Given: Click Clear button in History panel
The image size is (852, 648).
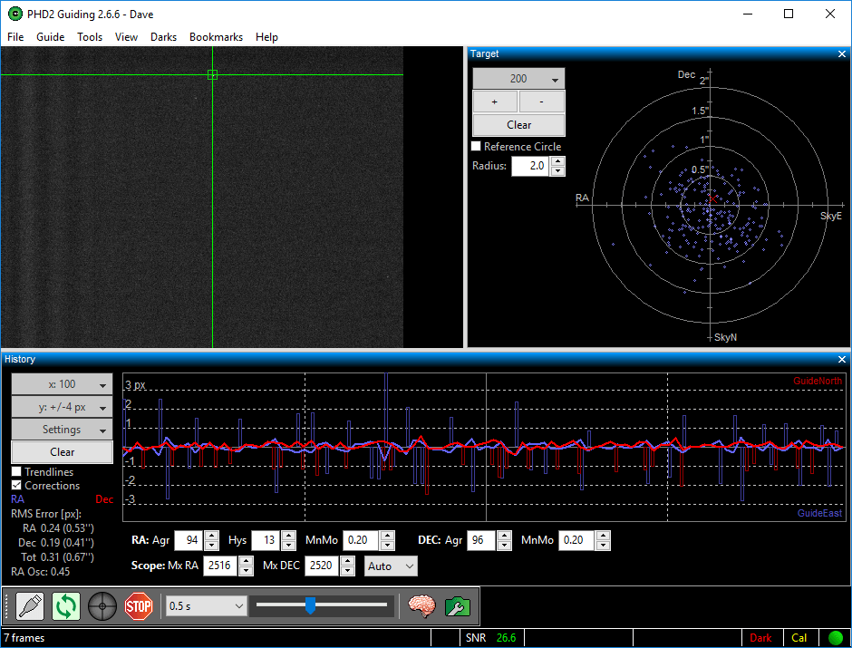Looking at the screenshot, I should [62, 452].
